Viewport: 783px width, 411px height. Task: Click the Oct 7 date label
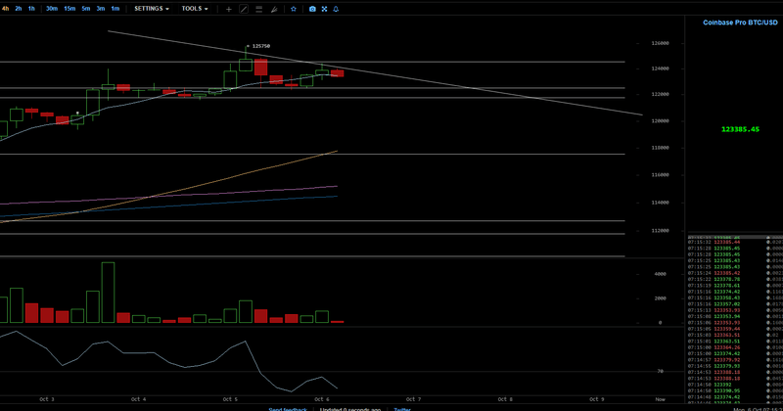point(413,399)
